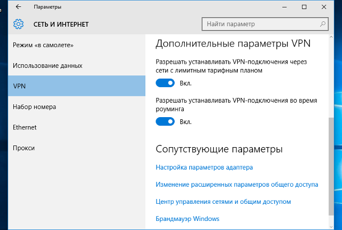Open «Настройка параметров адаптера» link

point(204,167)
